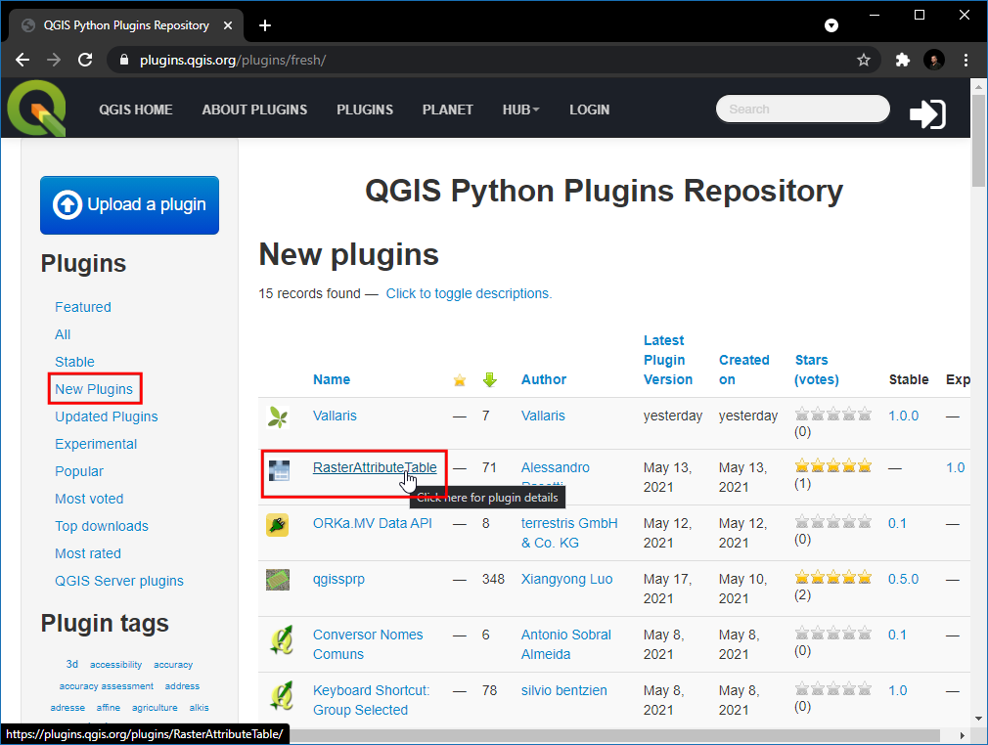This screenshot has height=745, width=988.
Task: Click the Vallaris plugin leaf icon
Action: click(x=278, y=417)
